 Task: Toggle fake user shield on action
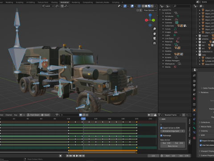(x=80, y=115)
